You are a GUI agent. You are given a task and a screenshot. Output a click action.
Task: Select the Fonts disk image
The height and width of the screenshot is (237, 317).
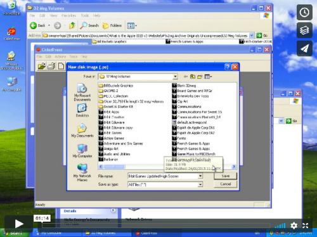179,138
